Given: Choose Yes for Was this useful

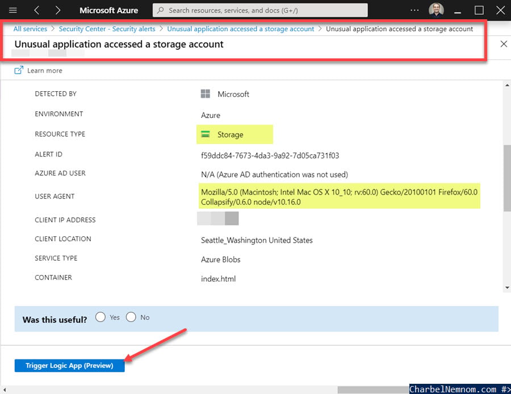Looking at the screenshot, I should point(100,317).
